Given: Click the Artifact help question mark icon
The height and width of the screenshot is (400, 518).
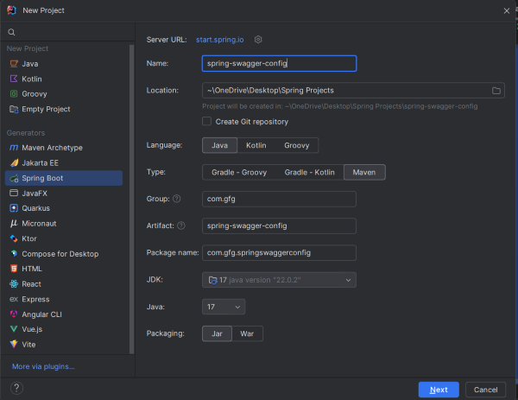Looking at the screenshot, I should tap(181, 225).
